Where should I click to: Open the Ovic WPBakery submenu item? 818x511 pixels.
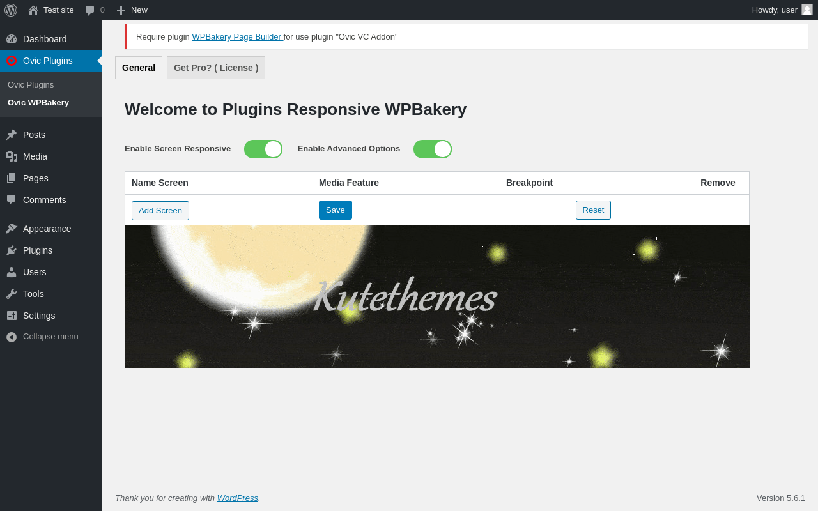coord(38,102)
